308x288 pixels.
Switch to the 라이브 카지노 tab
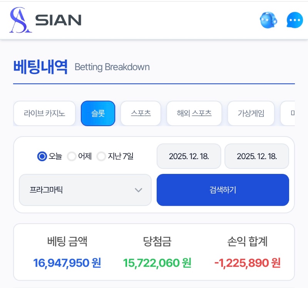pyautogui.click(x=44, y=113)
